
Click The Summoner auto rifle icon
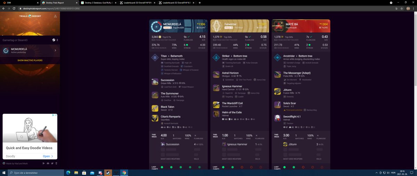pos(155,95)
